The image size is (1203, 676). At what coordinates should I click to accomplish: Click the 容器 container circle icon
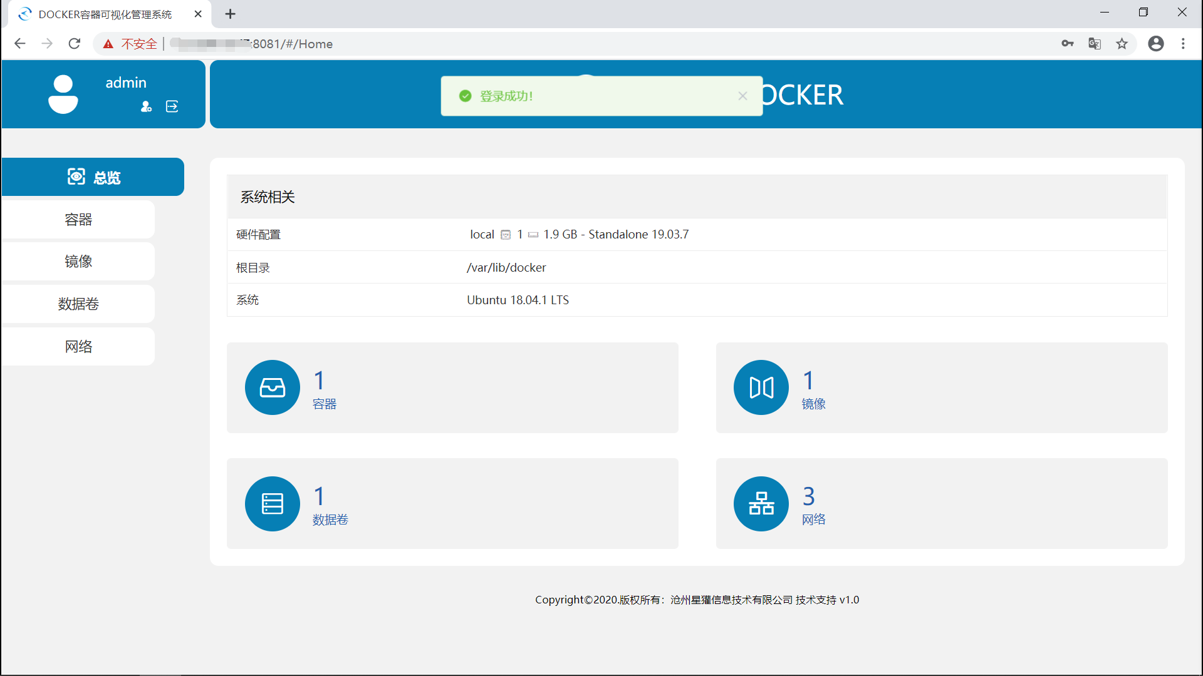[272, 387]
